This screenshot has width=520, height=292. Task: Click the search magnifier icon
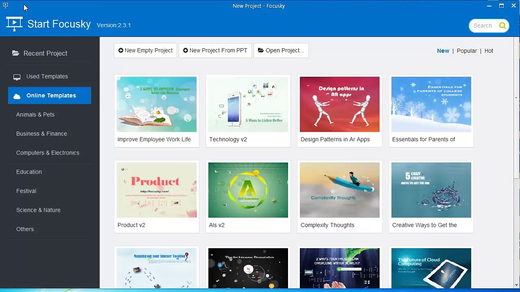coord(503,26)
